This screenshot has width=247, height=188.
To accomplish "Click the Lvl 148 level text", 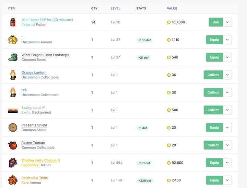I will pos(116,180).
